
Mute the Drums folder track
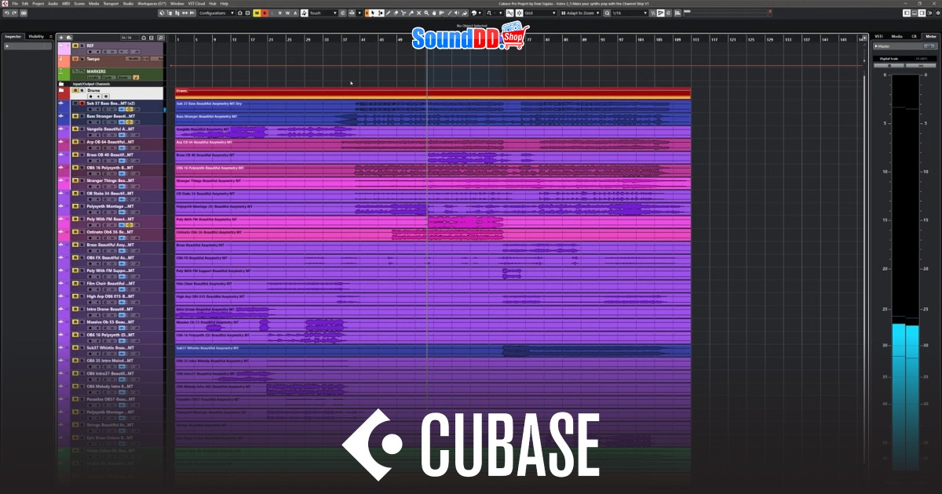75,90
